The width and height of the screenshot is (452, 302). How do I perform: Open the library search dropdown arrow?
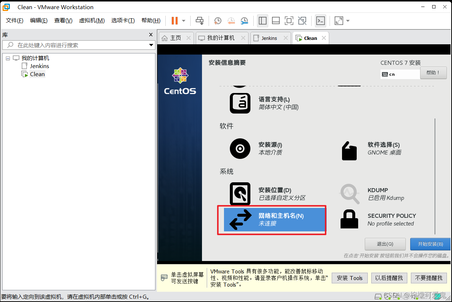(151, 45)
